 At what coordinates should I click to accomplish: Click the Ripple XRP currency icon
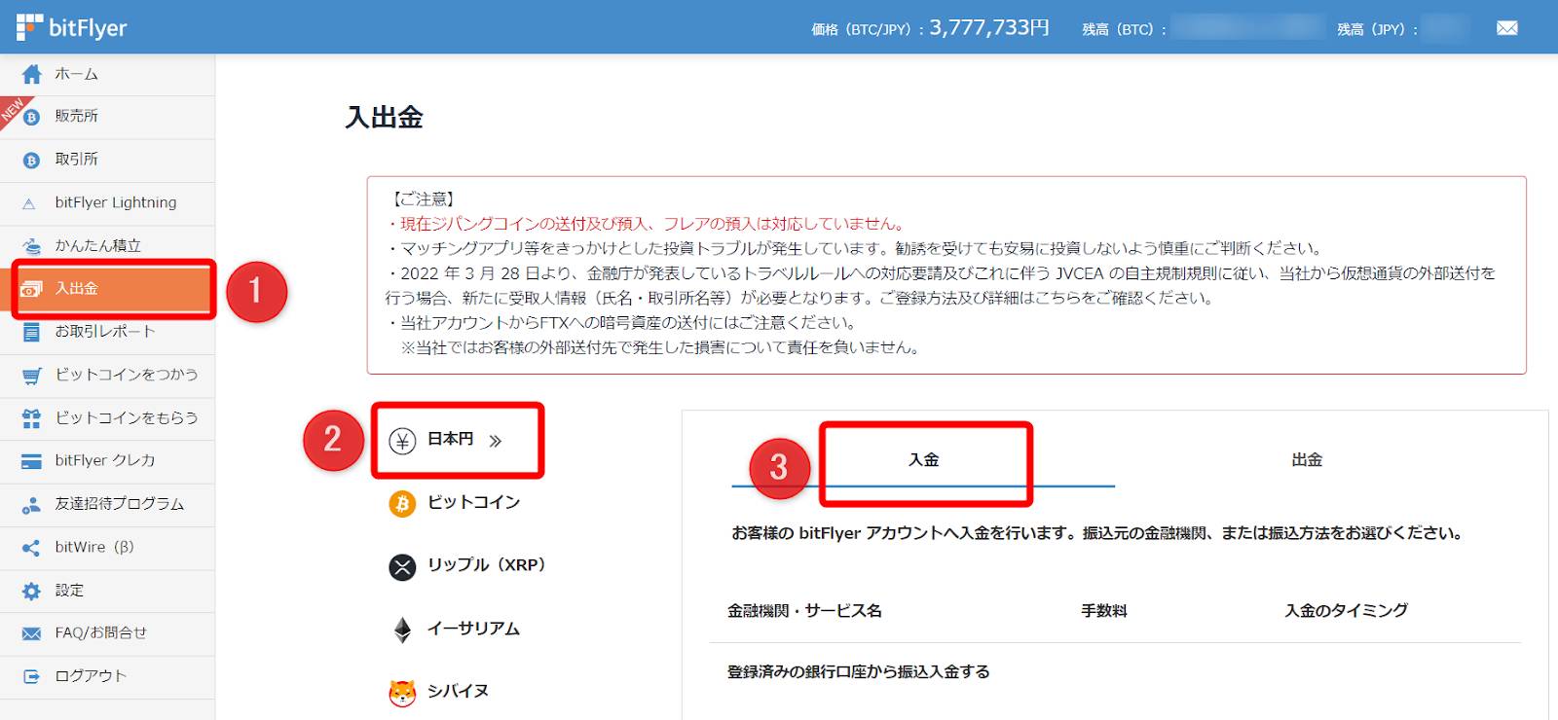[x=402, y=566]
